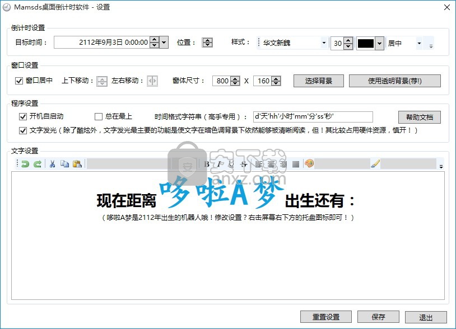Viewport: 456px width, 329px height.
Task: Toggle italic formatting
Action: pyautogui.click(x=219, y=164)
